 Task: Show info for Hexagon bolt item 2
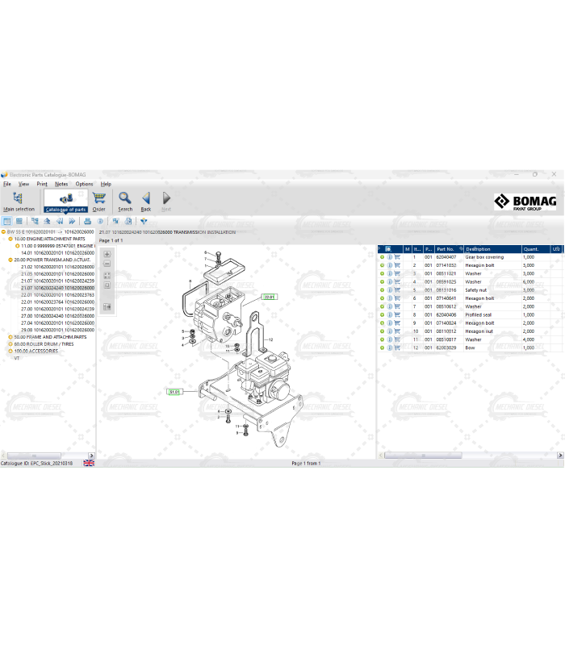click(389, 265)
